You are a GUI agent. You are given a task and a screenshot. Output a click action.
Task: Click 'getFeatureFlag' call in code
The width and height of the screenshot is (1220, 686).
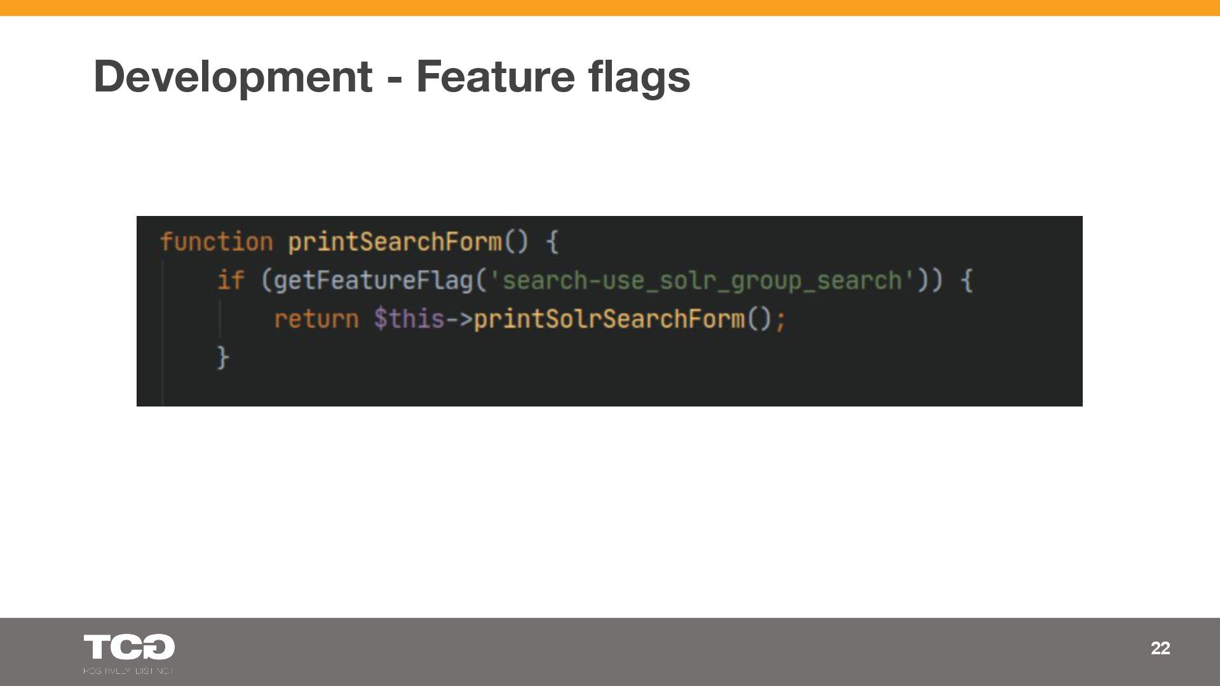374,280
